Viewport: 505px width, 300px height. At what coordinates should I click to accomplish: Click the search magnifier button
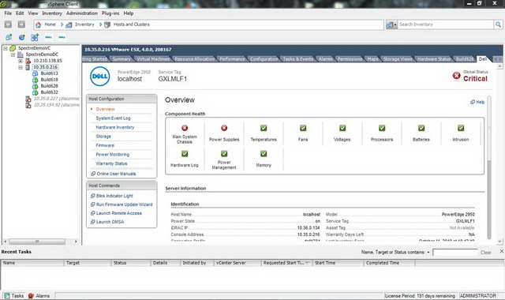[498, 24]
